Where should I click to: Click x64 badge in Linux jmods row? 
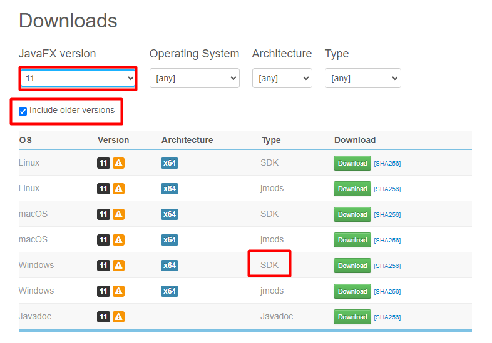(170, 189)
